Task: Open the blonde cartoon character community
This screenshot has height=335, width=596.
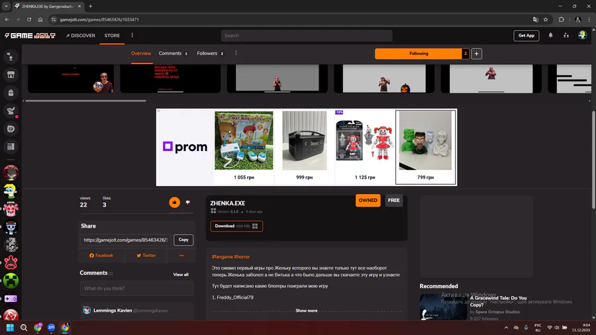Action: (x=11, y=191)
